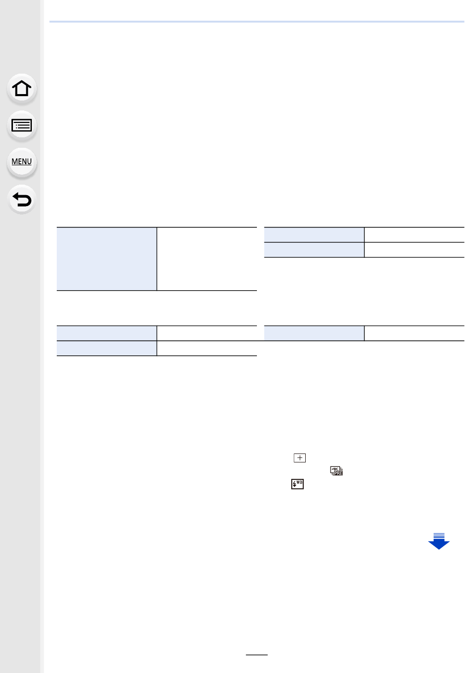Click white cell of lower-right single-row table
Viewport: 473px width, 673px height.
414,333
